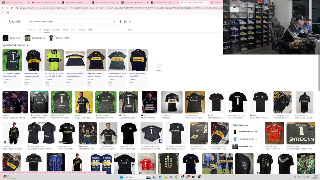Select the Chiquito romero filter chip
The width and height of the screenshot is (320, 180).
(x=36, y=38)
